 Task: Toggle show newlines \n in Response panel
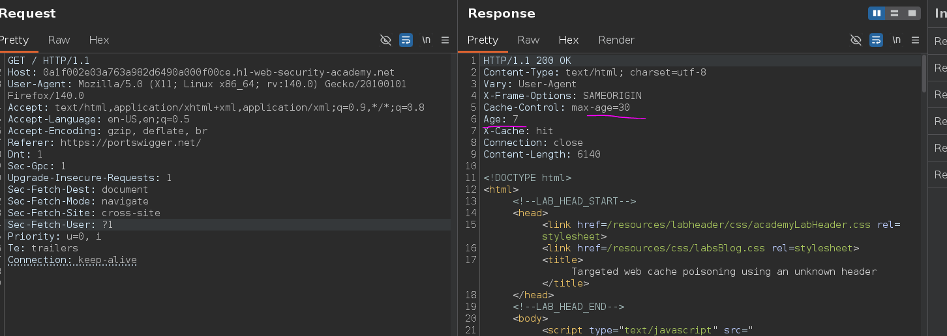pyautogui.click(x=897, y=40)
